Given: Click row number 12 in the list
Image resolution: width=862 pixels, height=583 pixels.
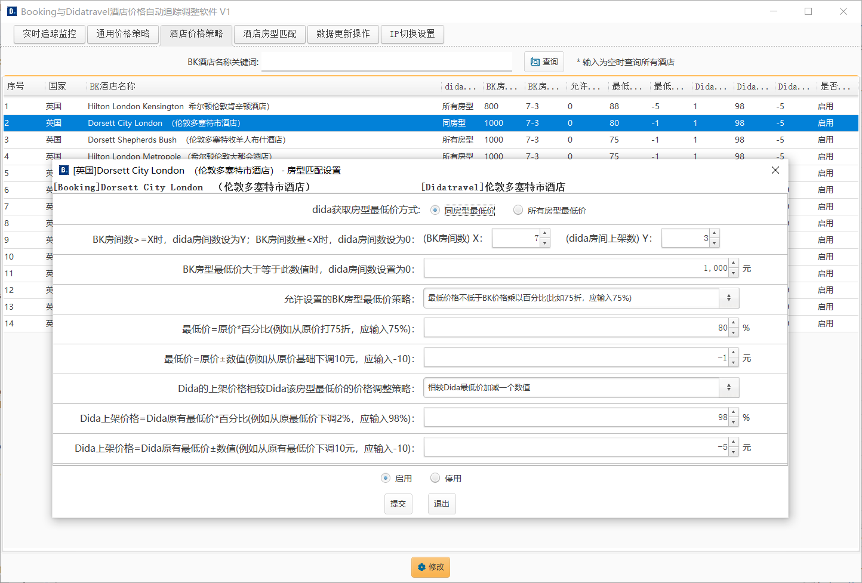Looking at the screenshot, I should pos(9,290).
